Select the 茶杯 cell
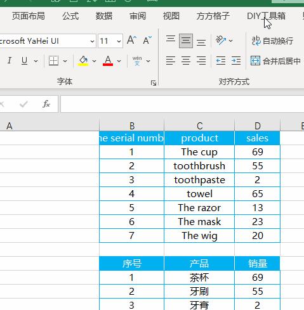The image size is (304, 310). [x=199, y=278]
